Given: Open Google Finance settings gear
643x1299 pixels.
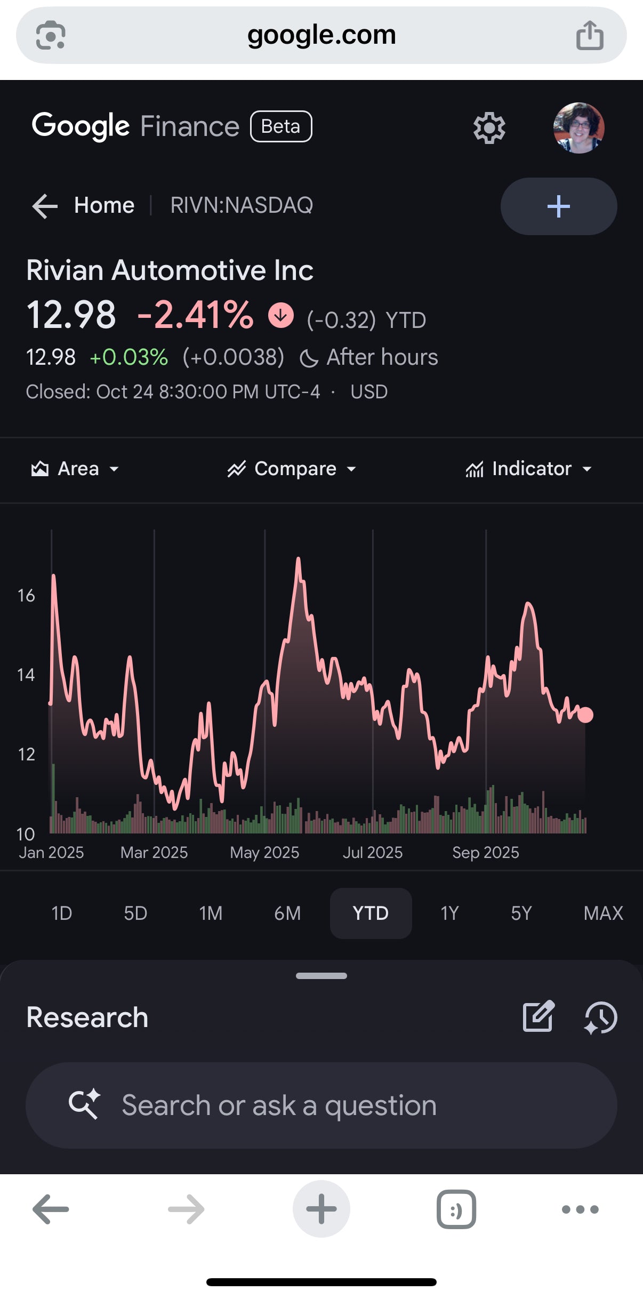Looking at the screenshot, I should (x=489, y=128).
